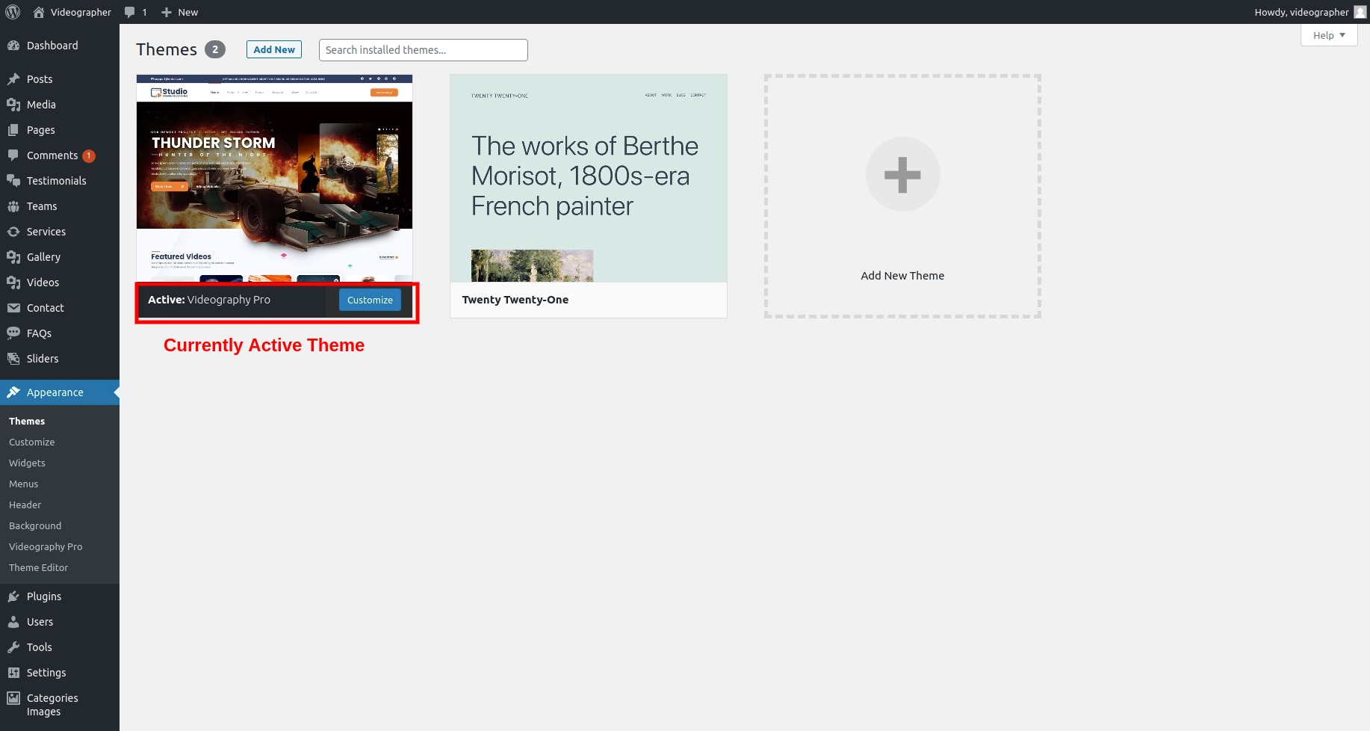This screenshot has width=1370, height=731.
Task: Expand the Help dropdown tab
Action: (x=1329, y=35)
